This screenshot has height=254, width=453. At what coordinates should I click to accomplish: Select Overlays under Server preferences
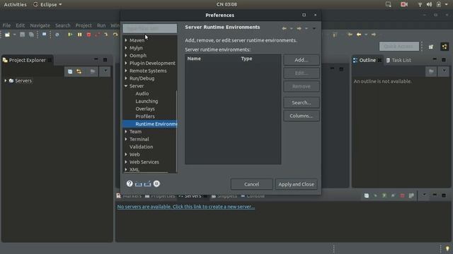(x=145, y=109)
